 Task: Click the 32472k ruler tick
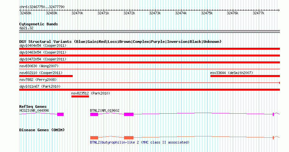click(x=129, y=13)
